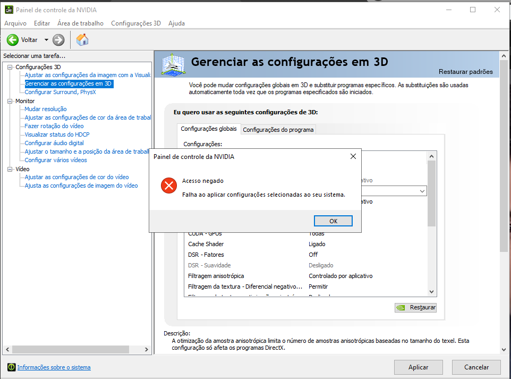
Task: Select Gerenciar as configurações em 3D
Action: pos(69,83)
